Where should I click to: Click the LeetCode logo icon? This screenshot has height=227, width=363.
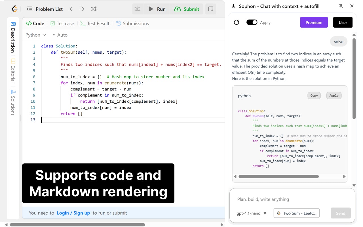click(x=14, y=9)
